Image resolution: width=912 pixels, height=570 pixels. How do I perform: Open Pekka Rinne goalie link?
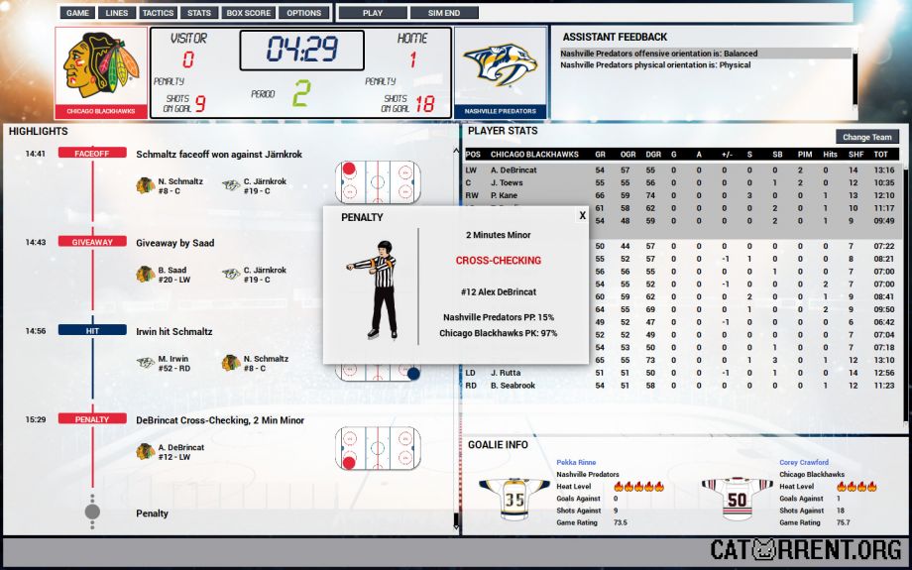click(x=576, y=462)
